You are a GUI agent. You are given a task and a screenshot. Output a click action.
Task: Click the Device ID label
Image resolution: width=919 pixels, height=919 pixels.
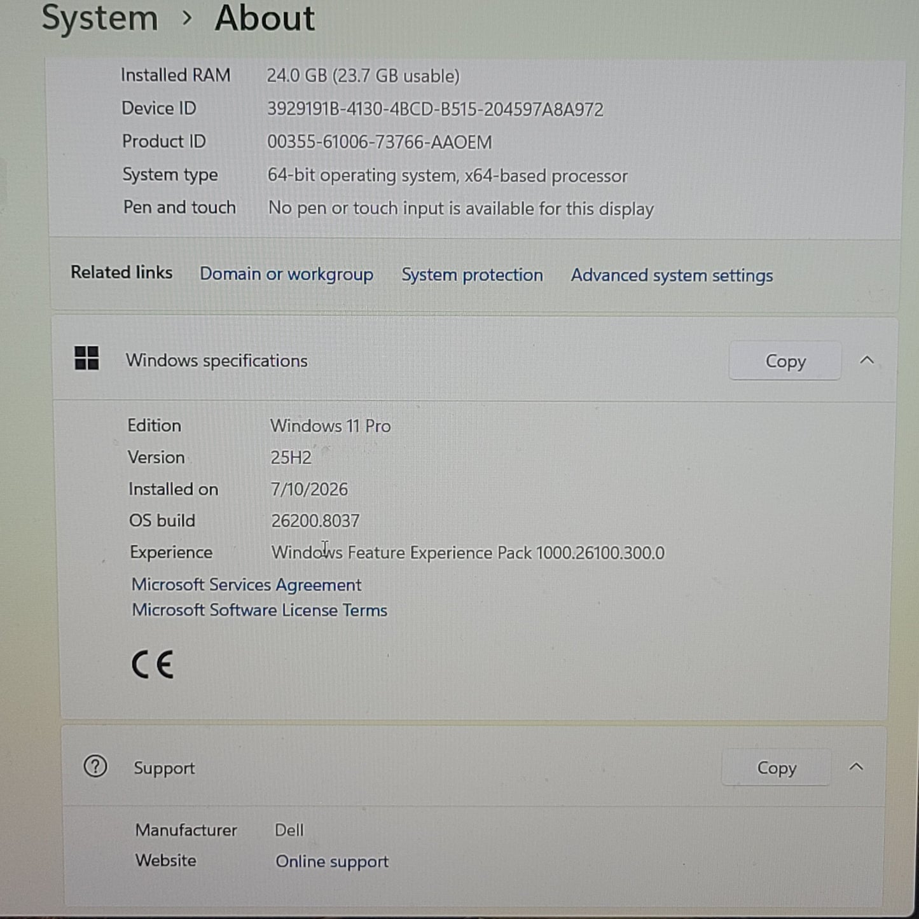coord(159,108)
